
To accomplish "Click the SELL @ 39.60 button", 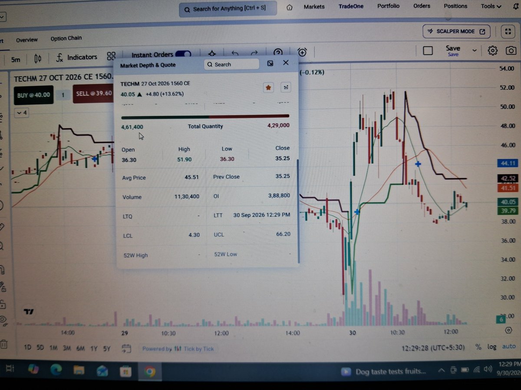I will click(x=94, y=94).
